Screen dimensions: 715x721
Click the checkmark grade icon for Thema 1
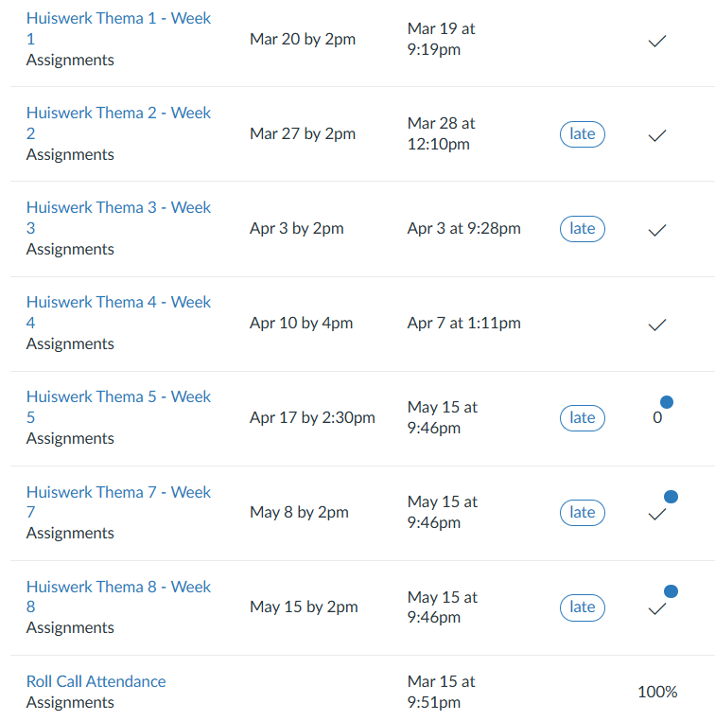(x=657, y=42)
